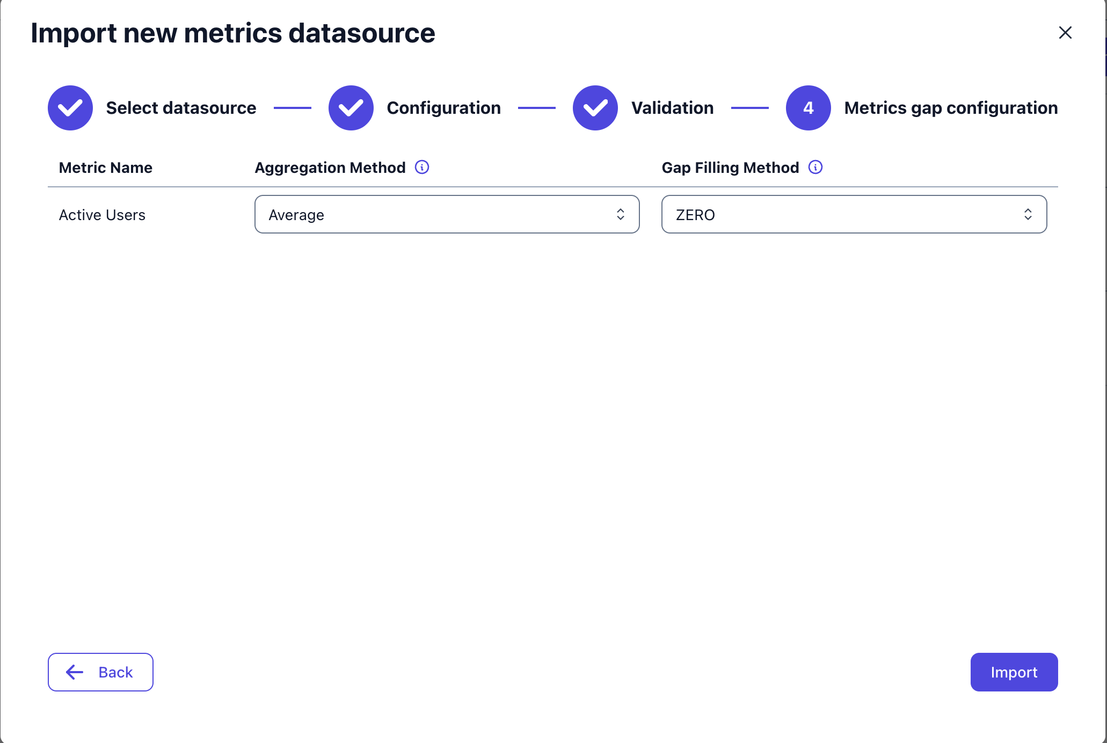This screenshot has height=743, width=1107.
Task: Click the ZERO dropdown chevron arrows
Action: coord(1028,215)
